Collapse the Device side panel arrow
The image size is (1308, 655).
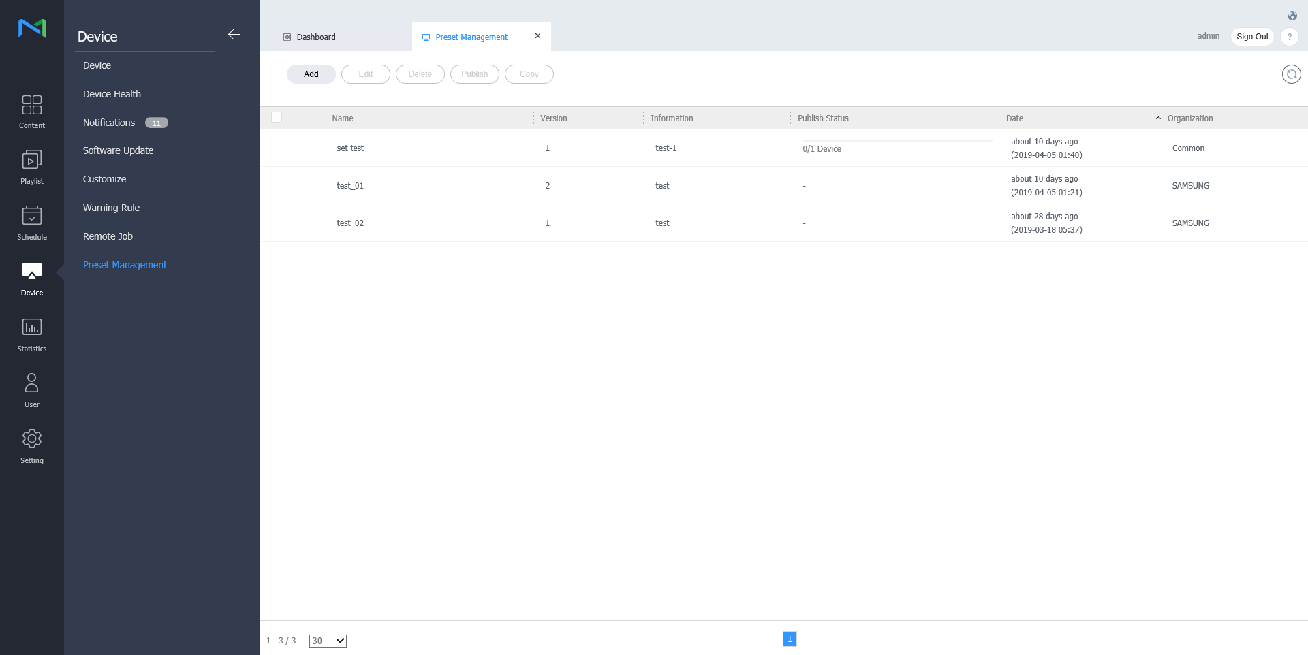click(x=234, y=35)
